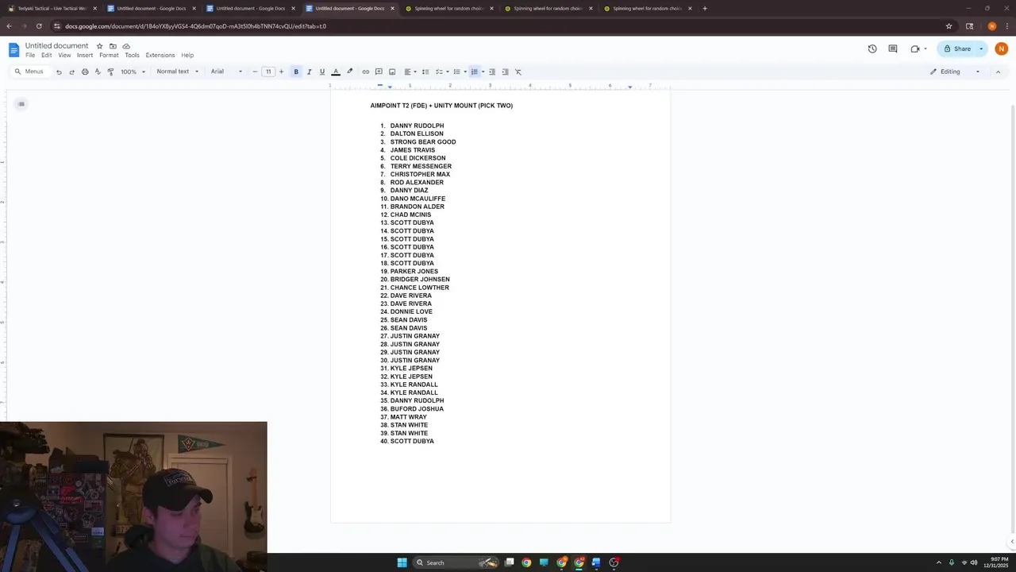Toggle the bulleted list button
Viewport: 1016px width, 572px height.
tap(456, 71)
